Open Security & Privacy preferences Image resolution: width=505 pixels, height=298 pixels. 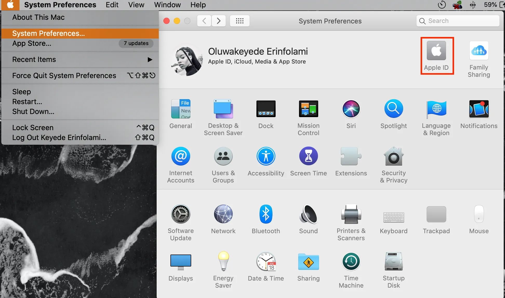(x=393, y=164)
